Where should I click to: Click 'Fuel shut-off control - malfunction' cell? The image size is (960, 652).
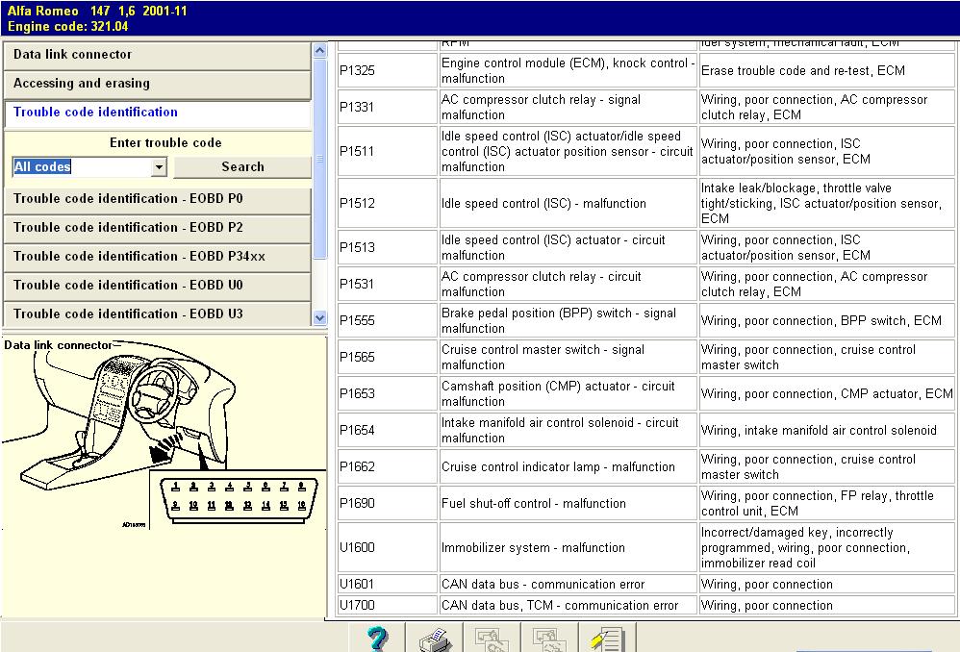pyautogui.click(x=568, y=503)
